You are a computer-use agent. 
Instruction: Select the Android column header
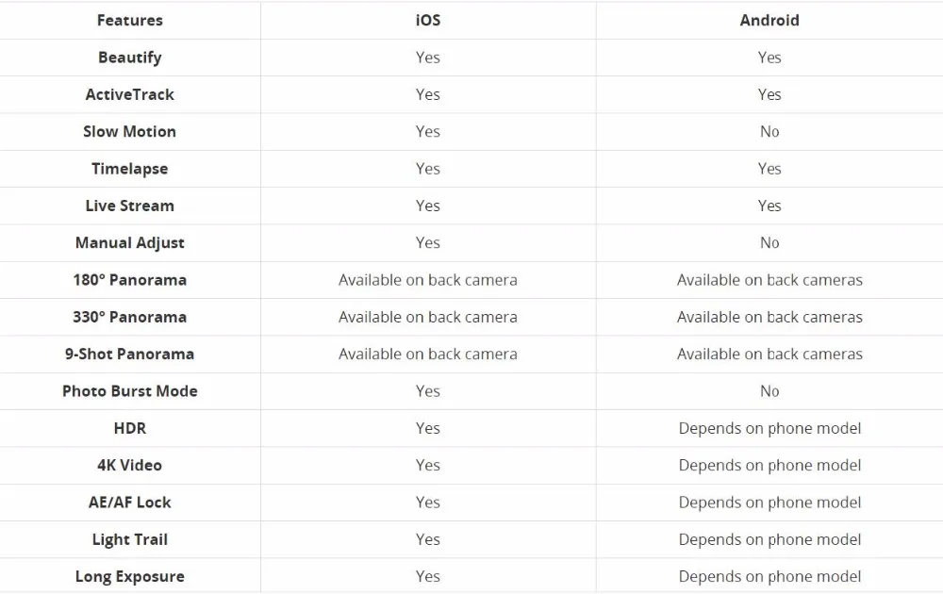point(769,21)
